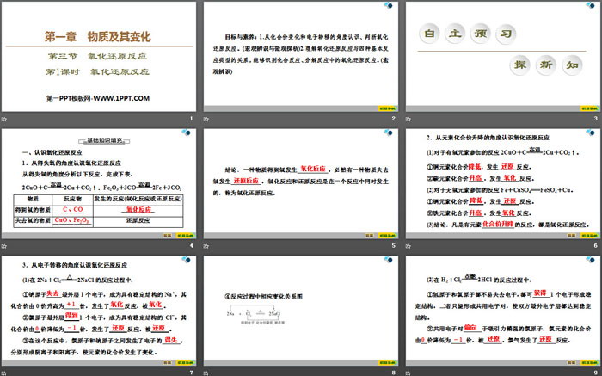The width and height of the screenshot is (602, 376).
Task: Click the animation star icon under slide 8
Action: [207, 371]
